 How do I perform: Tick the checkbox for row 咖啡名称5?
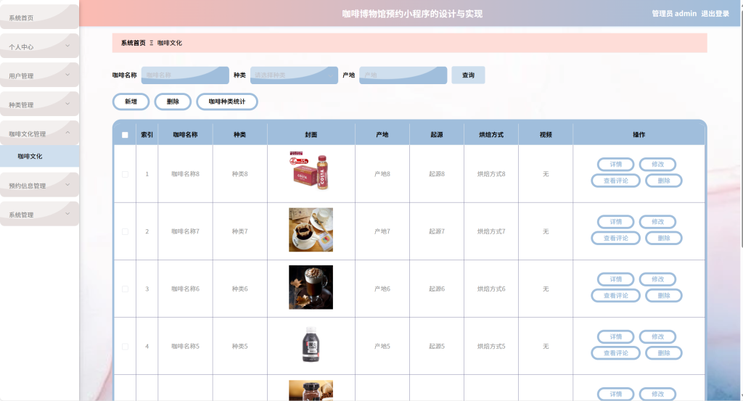coord(125,347)
